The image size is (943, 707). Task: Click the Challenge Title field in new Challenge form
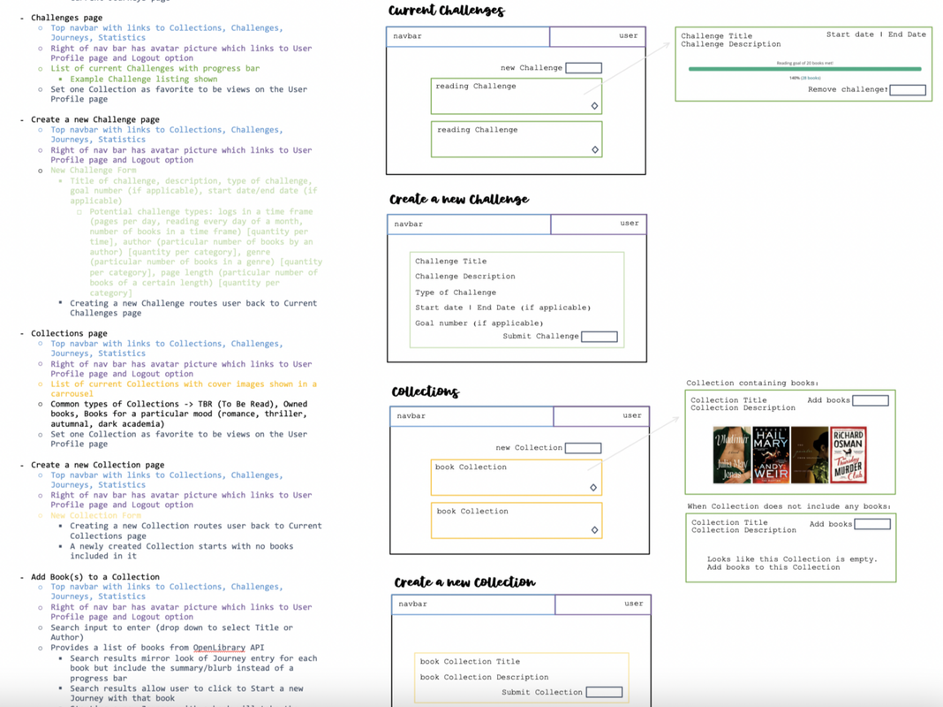451,261
